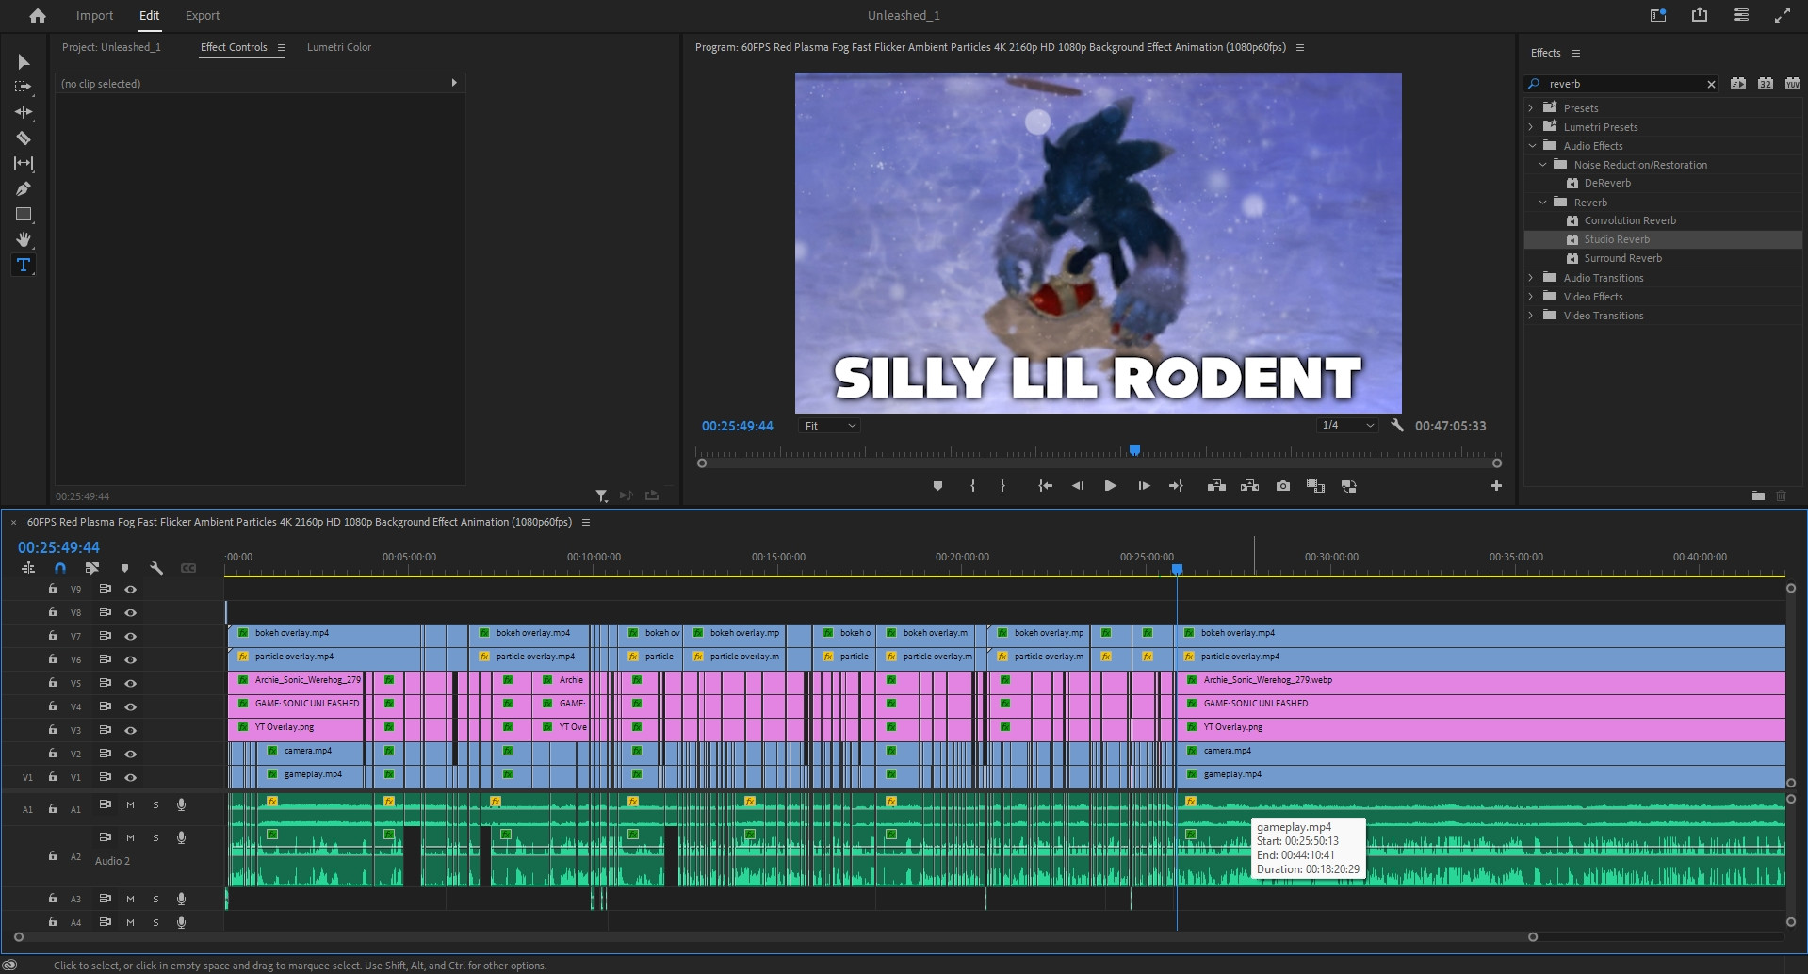Open 1/4 playback resolution dropdown
Image resolution: width=1808 pixels, height=974 pixels.
point(1347,426)
